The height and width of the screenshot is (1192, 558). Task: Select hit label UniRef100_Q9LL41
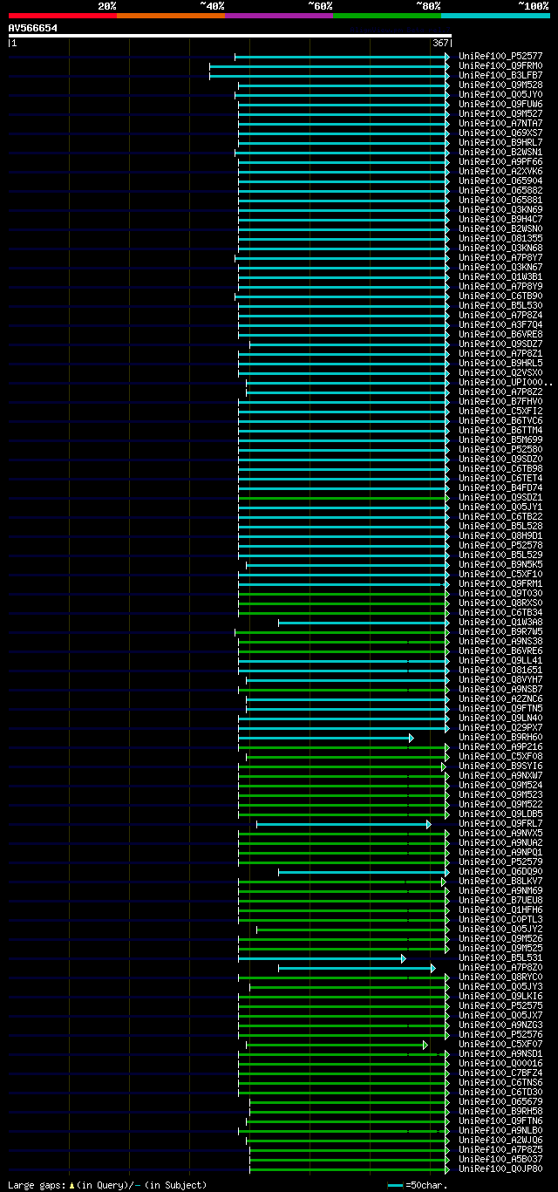click(x=500, y=660)
